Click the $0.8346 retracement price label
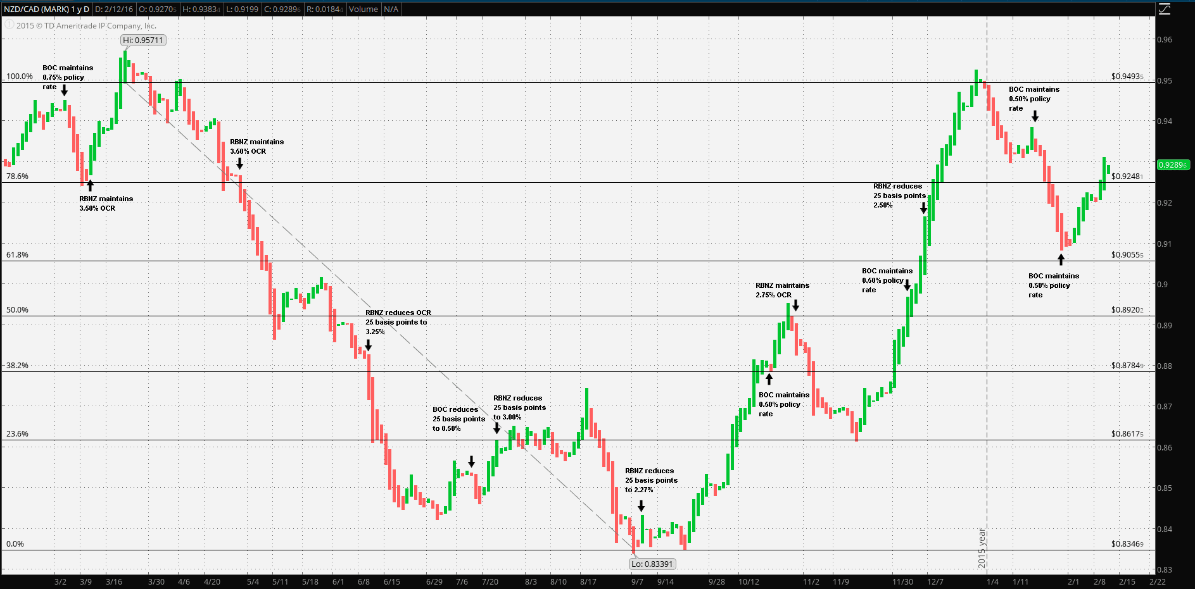The height and width of the screenshot is (589, 1195). [1127, 544]
